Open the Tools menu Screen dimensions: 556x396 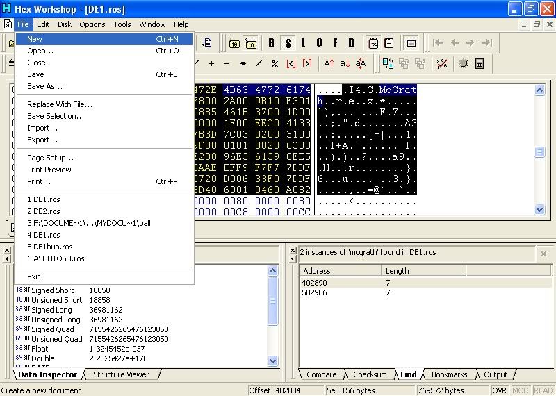tap(122, 24)
